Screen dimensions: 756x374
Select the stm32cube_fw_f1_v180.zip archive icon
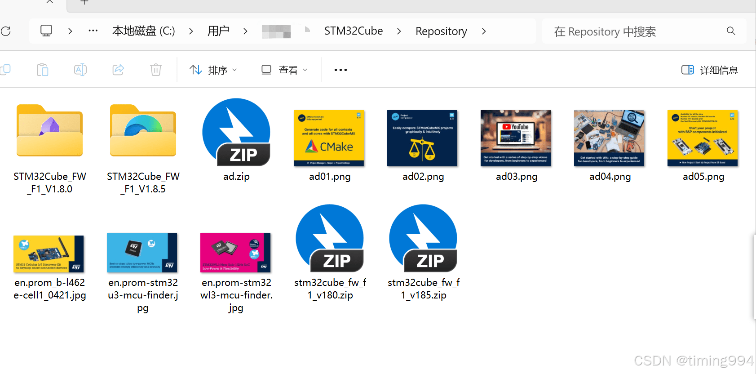[330, 238]
